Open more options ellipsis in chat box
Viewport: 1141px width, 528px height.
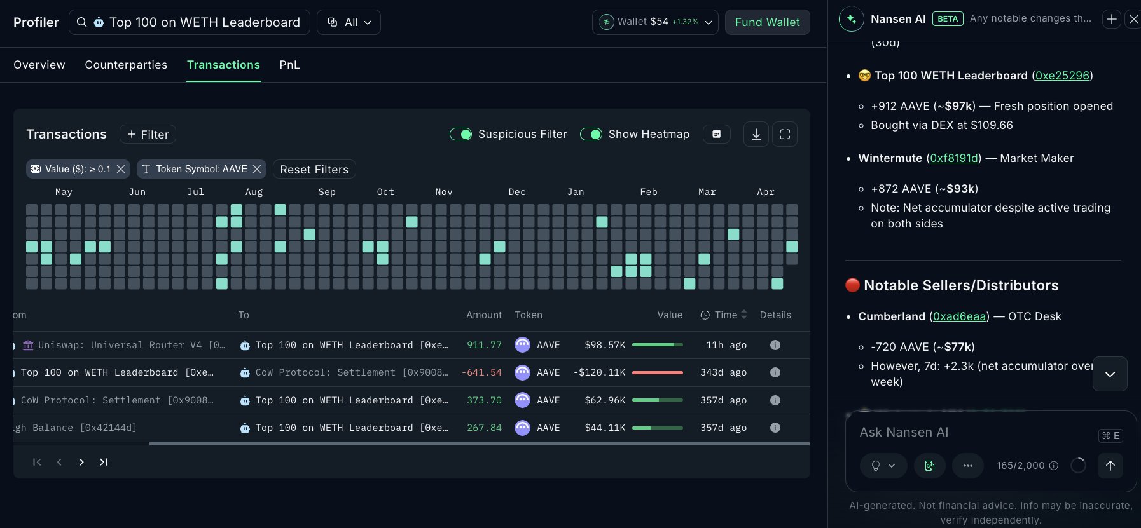[x=967, y=466]
